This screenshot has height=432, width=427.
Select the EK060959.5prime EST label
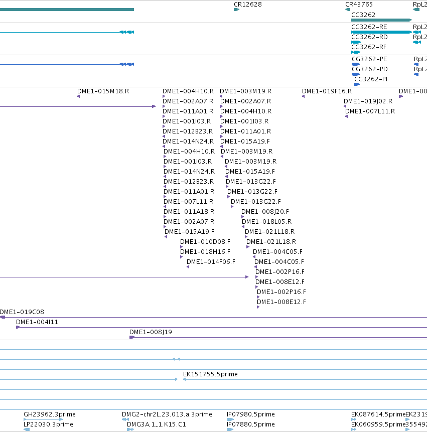378,424
